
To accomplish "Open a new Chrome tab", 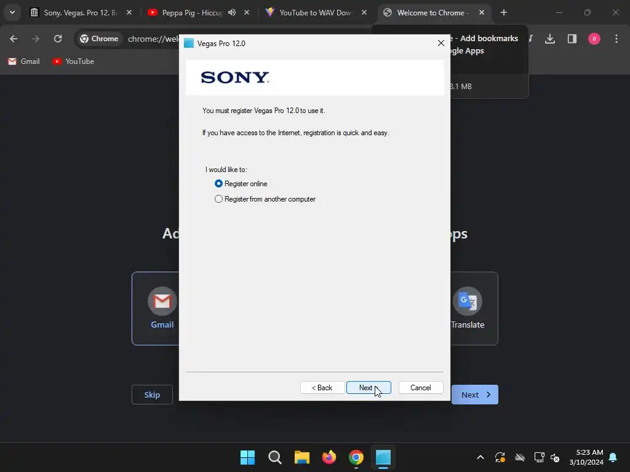I will pos(503,12).
